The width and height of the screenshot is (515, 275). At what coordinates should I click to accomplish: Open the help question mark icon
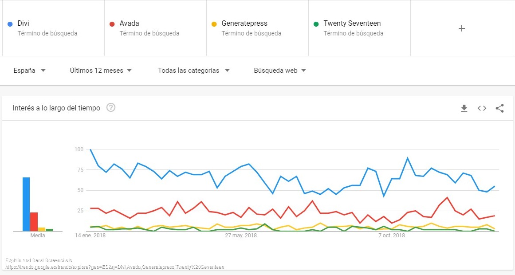point(111,107)
